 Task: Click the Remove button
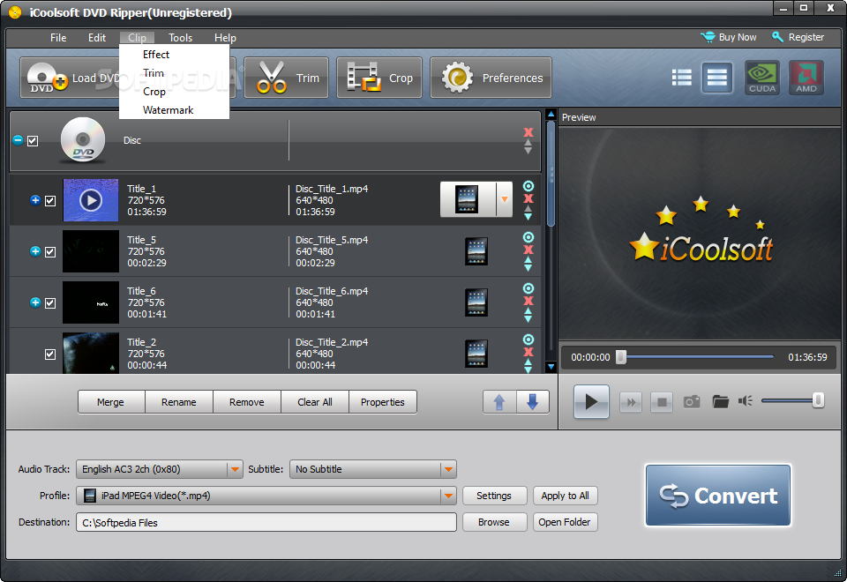[x=247, y=402]
